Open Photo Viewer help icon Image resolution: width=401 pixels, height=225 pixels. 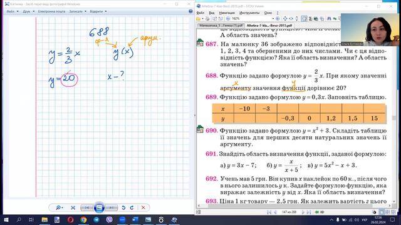point(190,11)
